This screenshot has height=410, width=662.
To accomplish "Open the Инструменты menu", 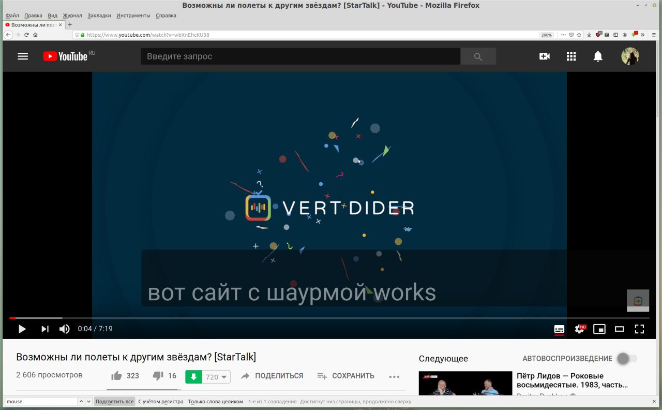I will point(133,16).
